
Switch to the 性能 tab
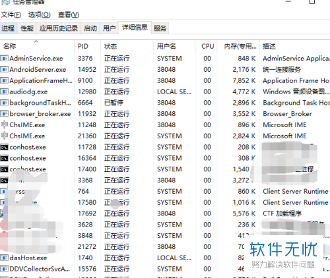[27, 28]
